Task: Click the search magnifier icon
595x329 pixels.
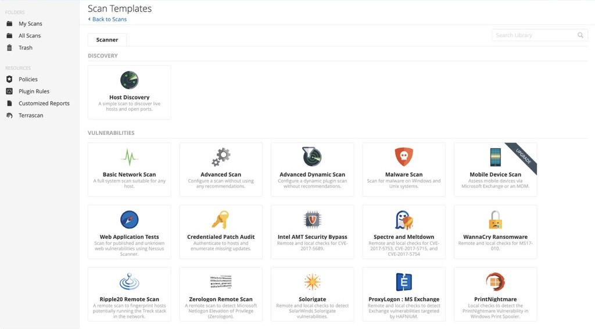Action: point(580,35)
